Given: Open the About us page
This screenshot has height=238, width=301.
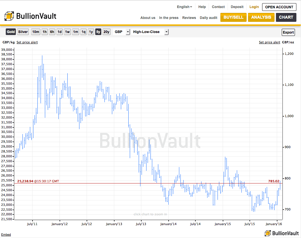Looking at the screenshot, I should 148,18.
